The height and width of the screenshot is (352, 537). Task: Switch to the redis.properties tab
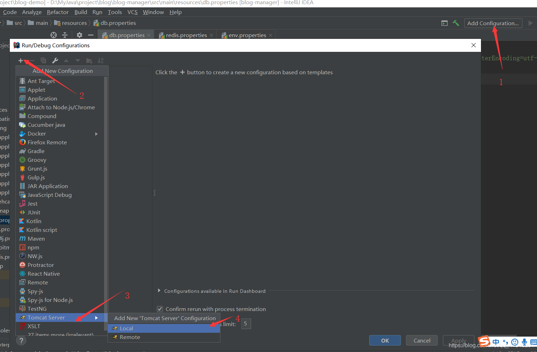pos(186,35)
